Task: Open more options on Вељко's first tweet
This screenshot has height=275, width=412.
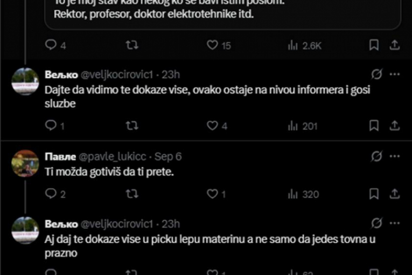Action: pyautogui.click(x=395, y=74)
